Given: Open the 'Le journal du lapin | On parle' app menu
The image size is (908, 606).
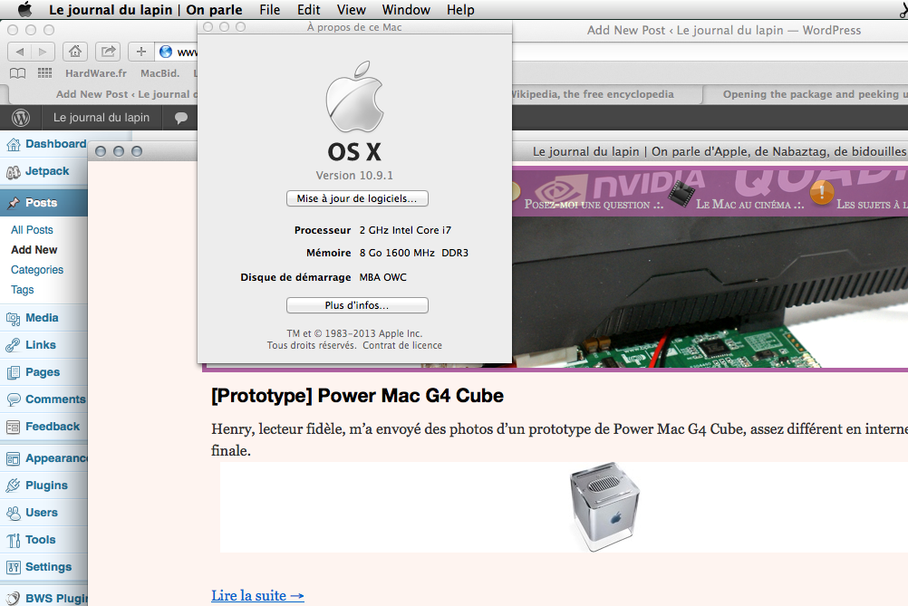Looking at the screenshot, I should pos(145,10).
